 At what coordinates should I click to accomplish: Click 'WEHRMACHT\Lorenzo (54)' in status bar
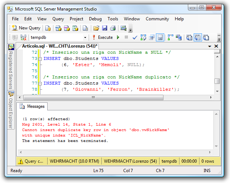coord(130,161)
